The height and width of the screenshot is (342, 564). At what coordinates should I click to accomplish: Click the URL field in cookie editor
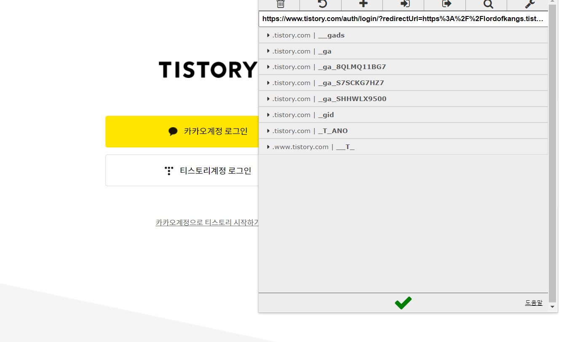point(403,19)
